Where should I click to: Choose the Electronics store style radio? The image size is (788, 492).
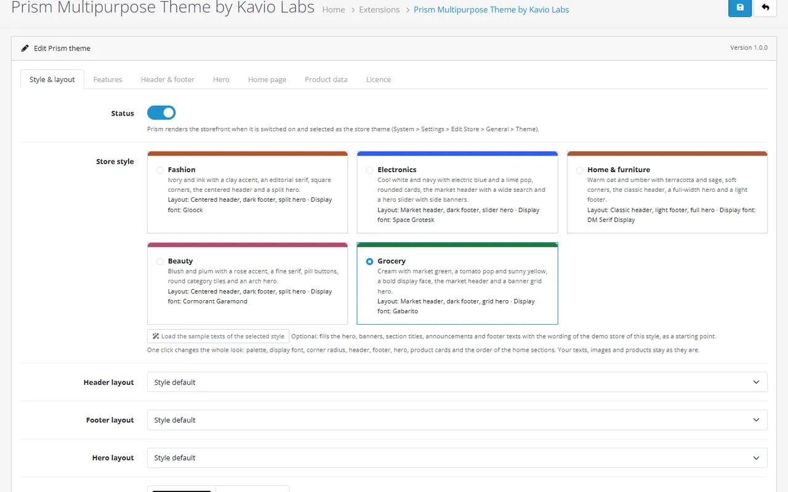pos(369,170)
